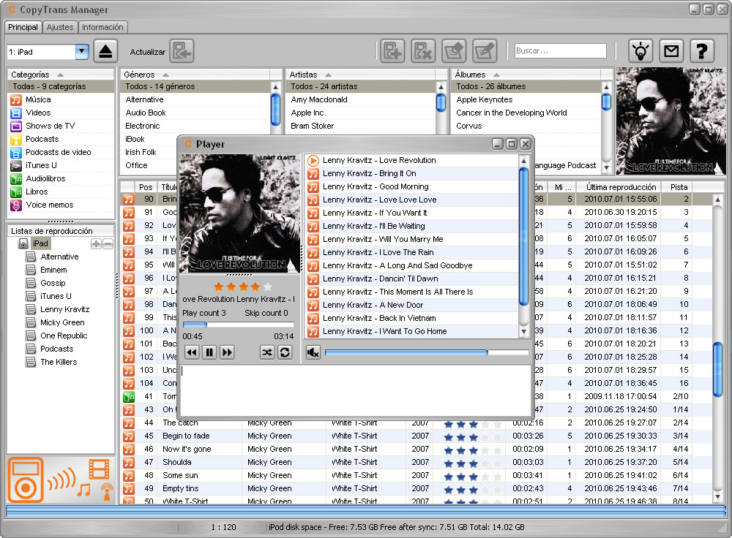Image resolution: width=732 pixels, height=538 pixels.
Task: Select the Alternative genre
Action: tap(144, 99)
